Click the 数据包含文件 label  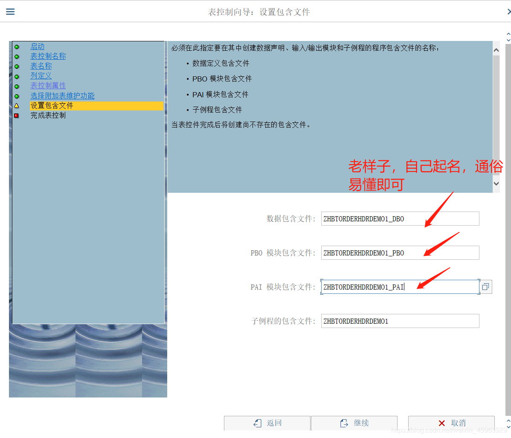tap(291, 219)
